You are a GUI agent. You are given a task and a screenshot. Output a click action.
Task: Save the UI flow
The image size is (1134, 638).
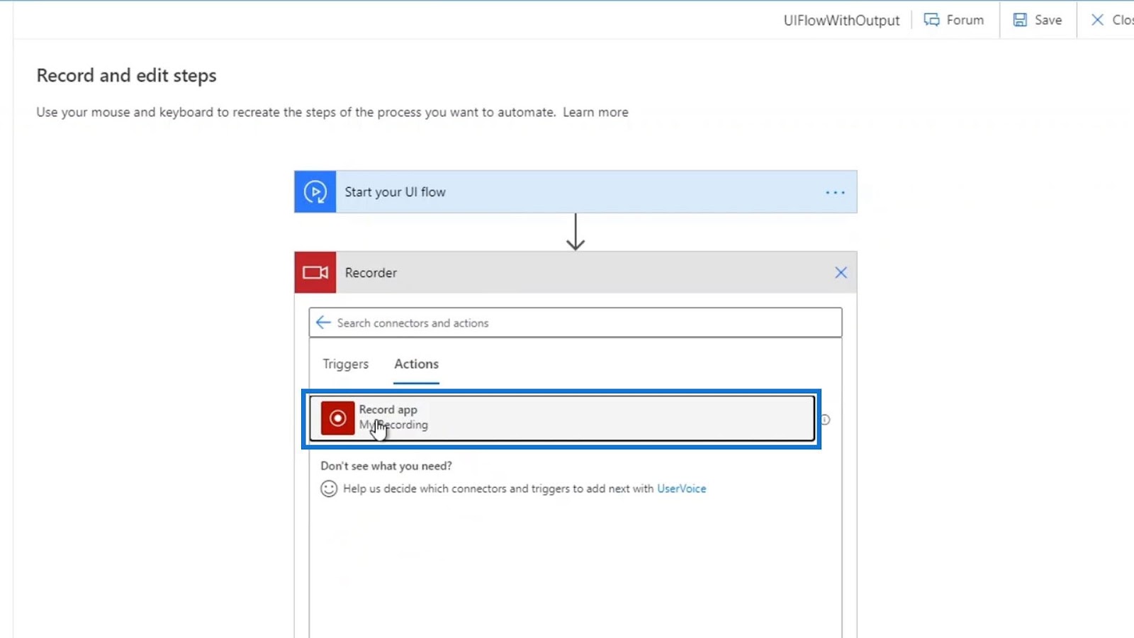coord(1038,20)
